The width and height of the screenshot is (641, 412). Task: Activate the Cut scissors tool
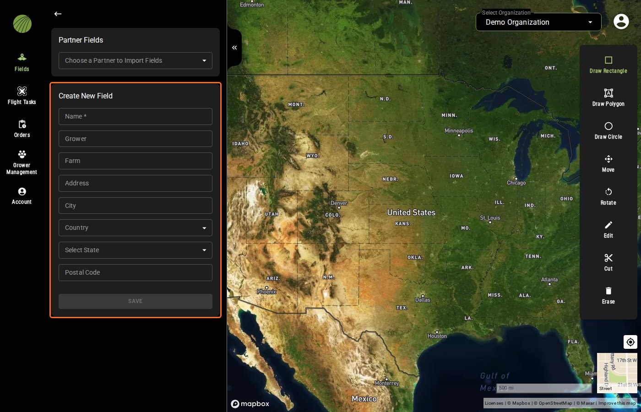coord(608,262)
